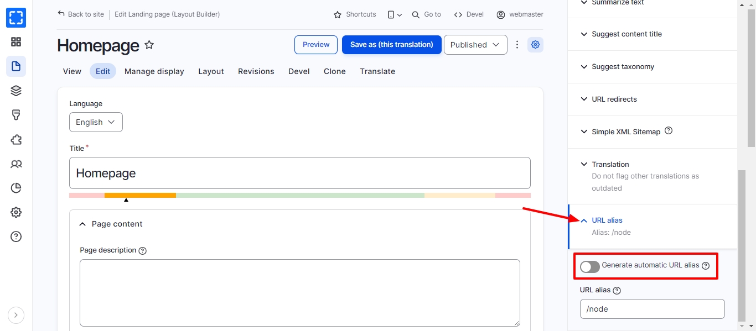Star the Homepage as a shortcut
Image resolution: width=756 pixels, height=331 pixels.
tap(149, 45)
